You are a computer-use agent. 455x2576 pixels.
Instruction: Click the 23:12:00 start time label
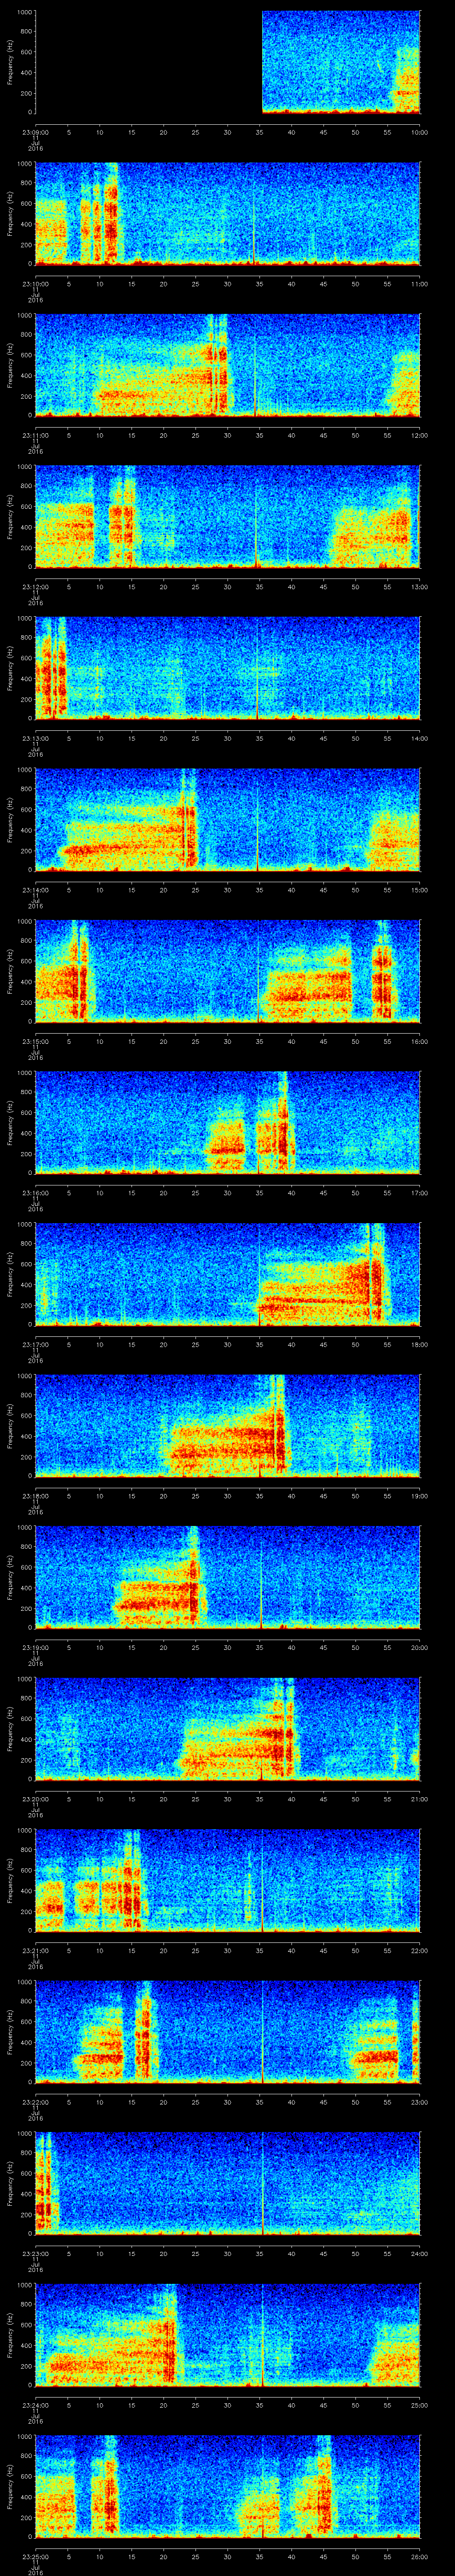tap(35, 587)
